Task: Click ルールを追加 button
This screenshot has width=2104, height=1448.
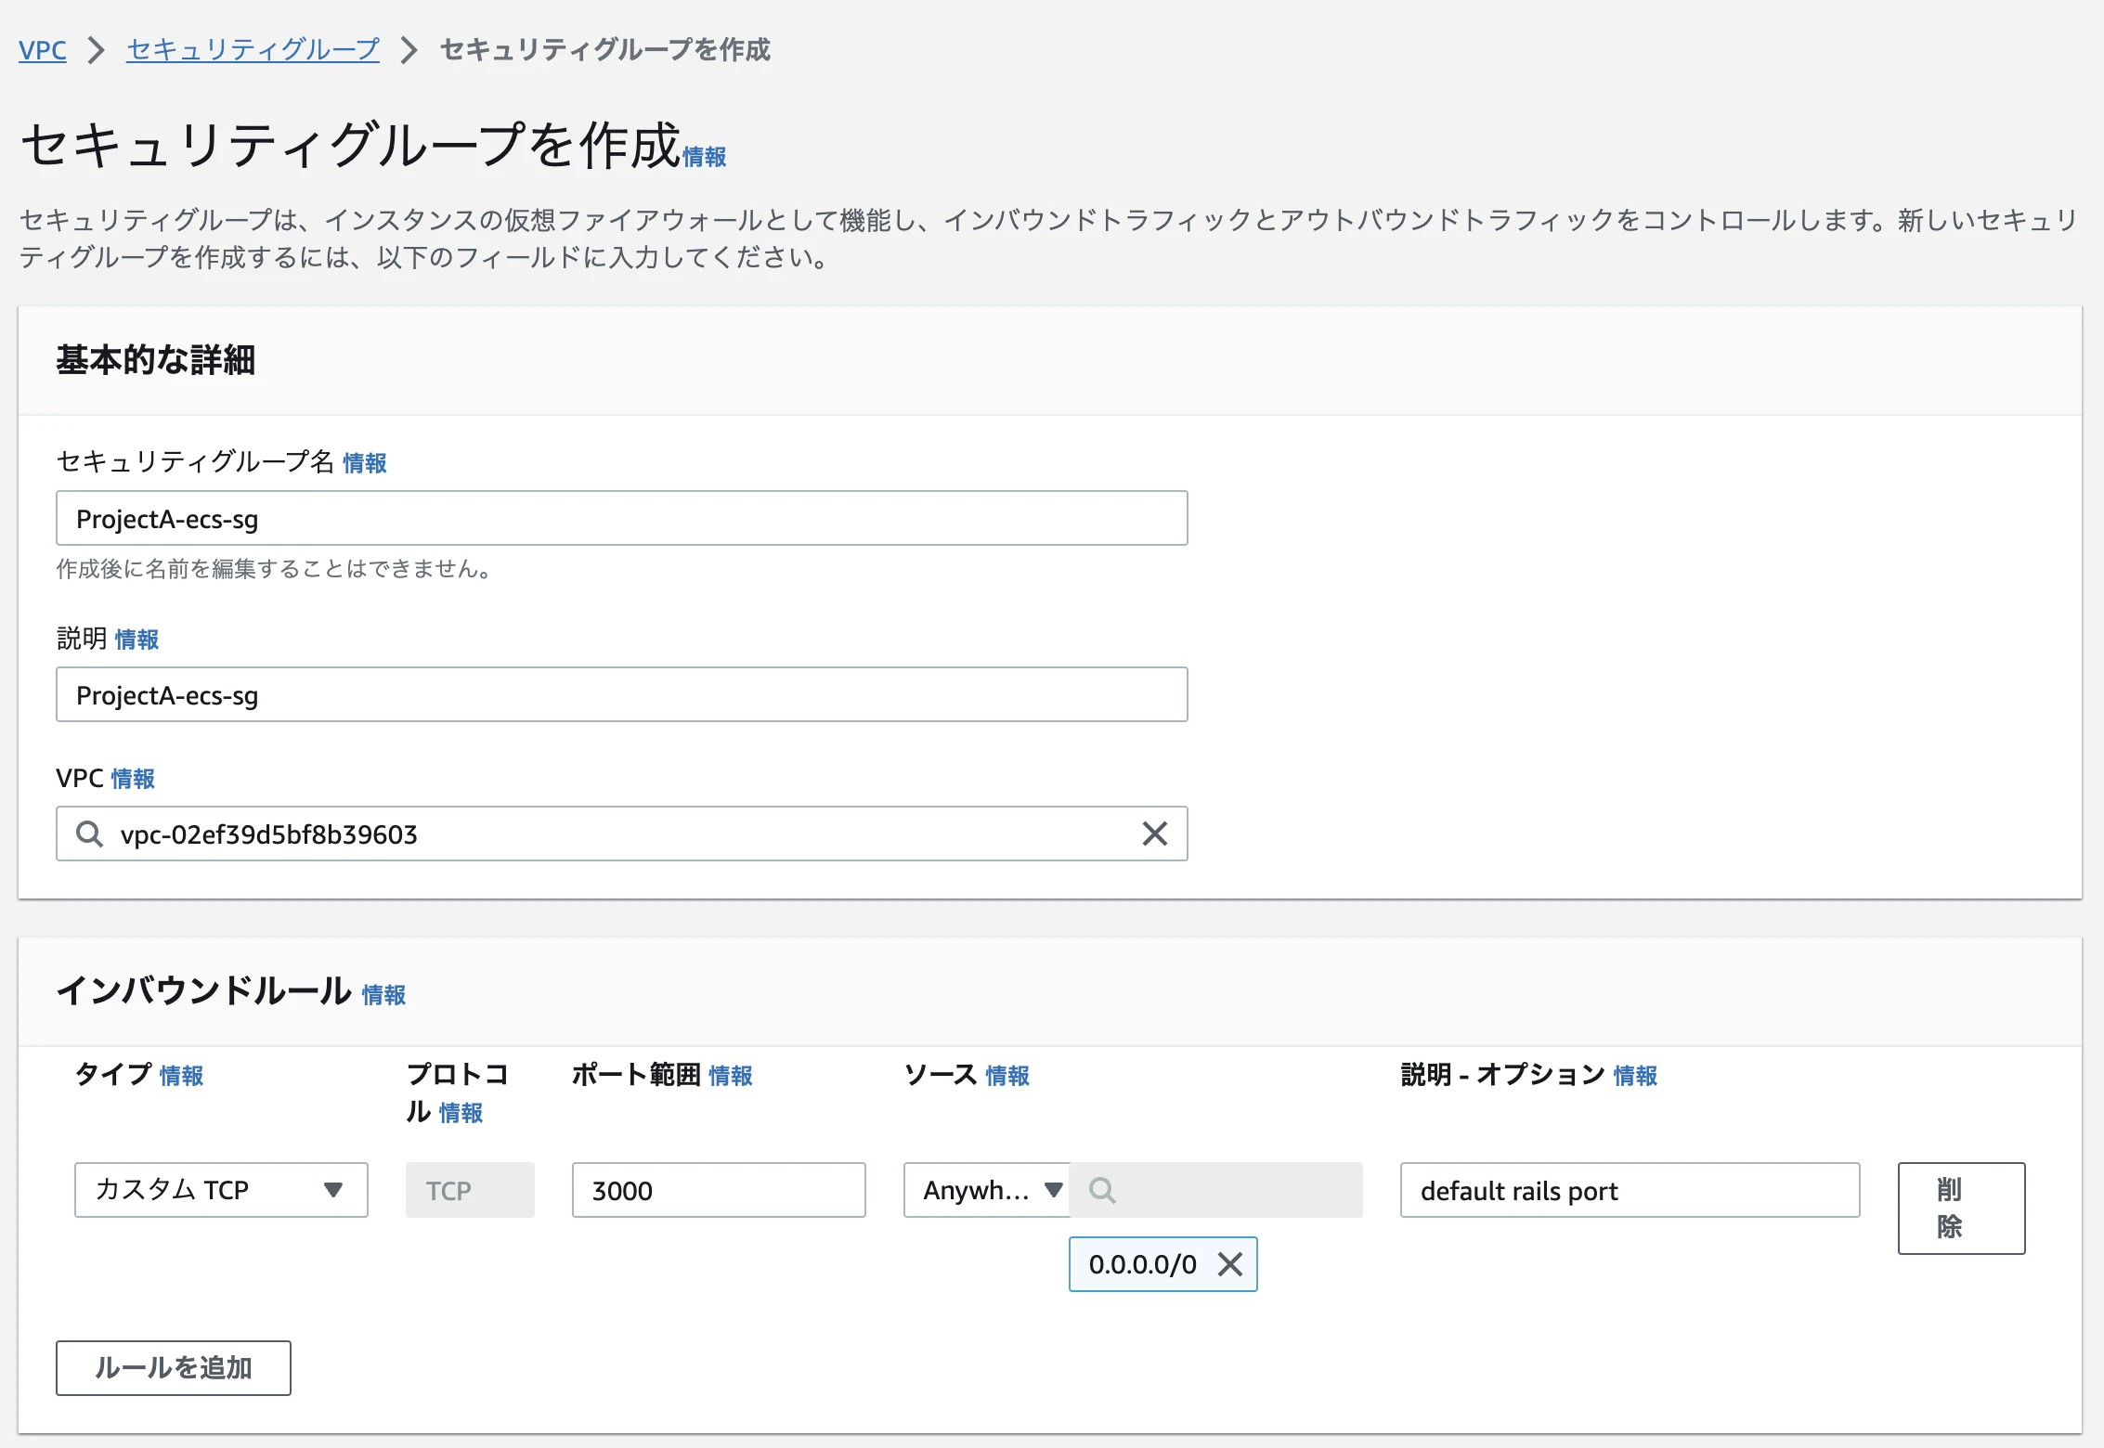Action: pos(174,1367)
